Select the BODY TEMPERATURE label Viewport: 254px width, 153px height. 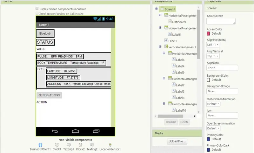(52, 63)
